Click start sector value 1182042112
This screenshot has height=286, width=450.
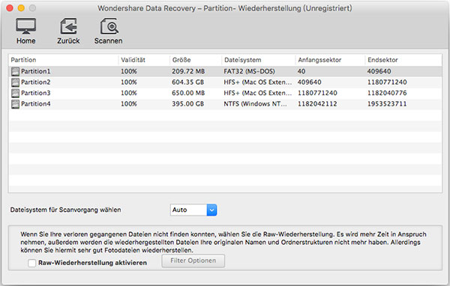317,104
